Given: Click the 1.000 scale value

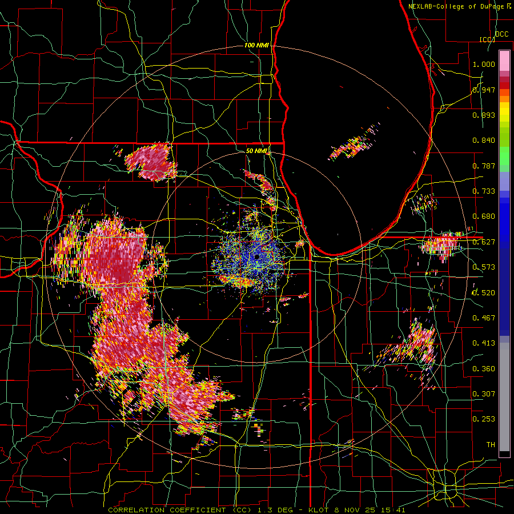Looking at the screenshot, I should coord(484,64).
